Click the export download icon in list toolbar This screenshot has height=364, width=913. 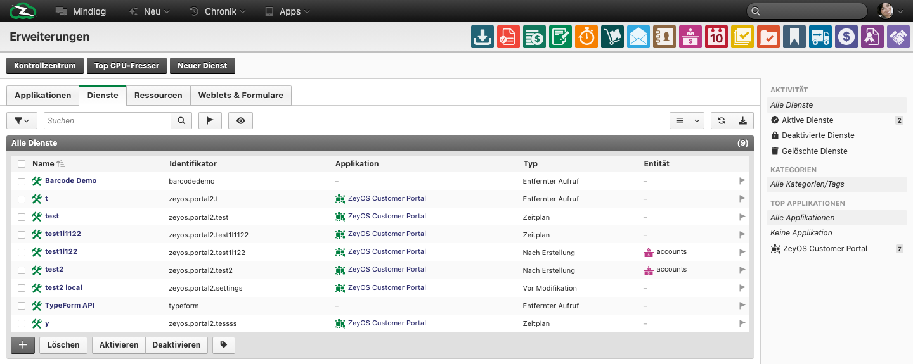coord(742,120)
